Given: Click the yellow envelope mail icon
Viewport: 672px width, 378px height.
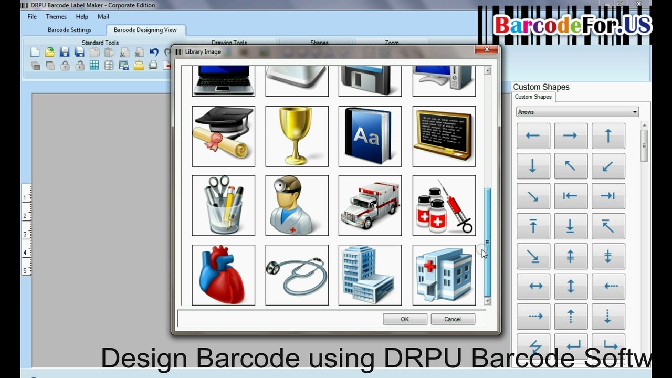Looking at the screenshot, I should coord(139,66).
